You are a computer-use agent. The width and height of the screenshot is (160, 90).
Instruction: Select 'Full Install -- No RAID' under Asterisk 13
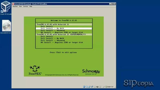point(52,38)
